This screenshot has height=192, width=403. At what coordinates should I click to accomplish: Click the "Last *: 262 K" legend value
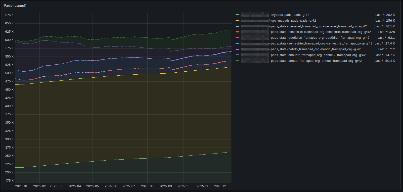[385, 15]
